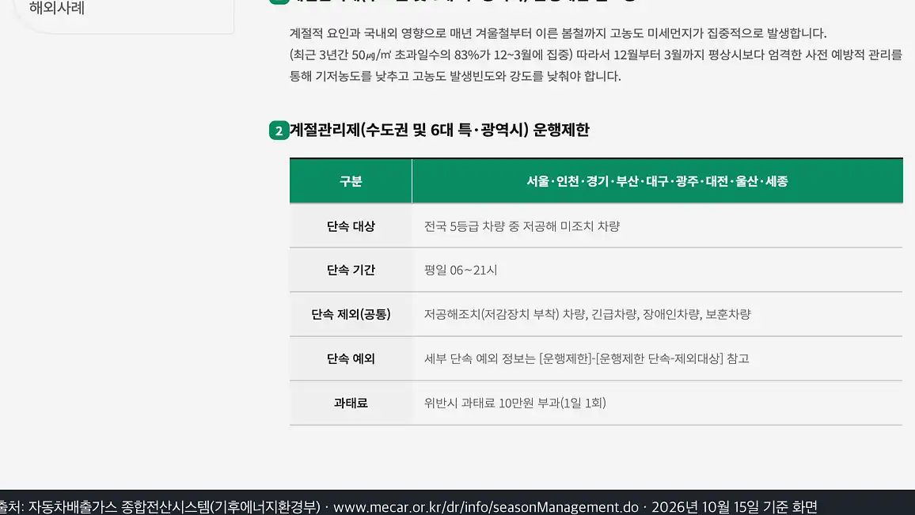Click the line 통해 기저농도를 낮추고 고농도 발생빈도와
Viewport: 915px width, 515px height.
click(x=455, y=77)
